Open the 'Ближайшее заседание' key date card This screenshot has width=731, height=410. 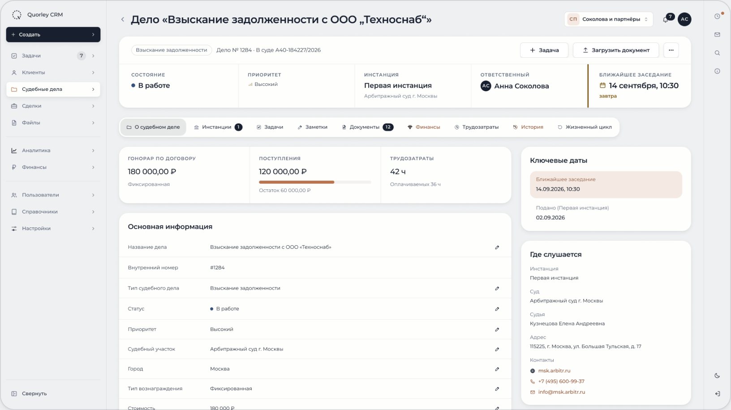(606, 184)
